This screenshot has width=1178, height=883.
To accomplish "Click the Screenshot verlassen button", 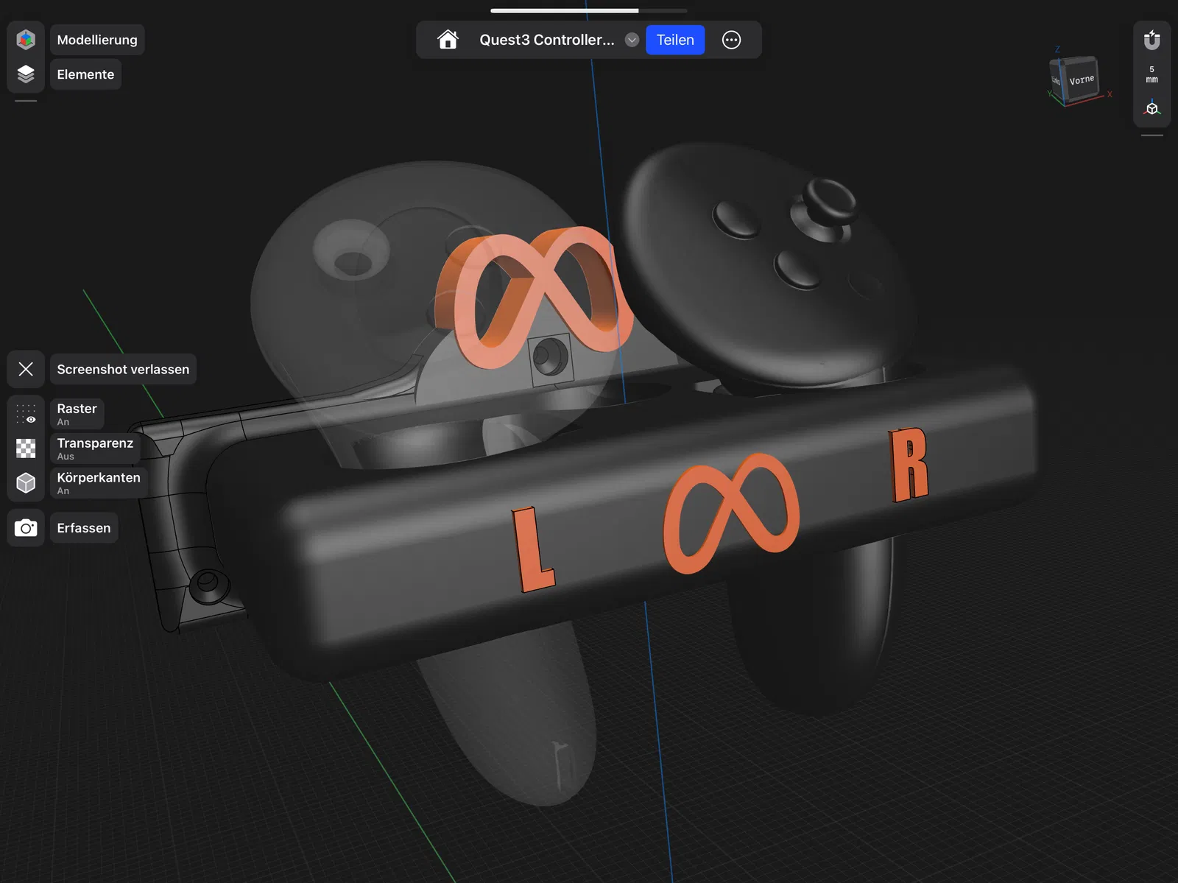I will point(123,369).
